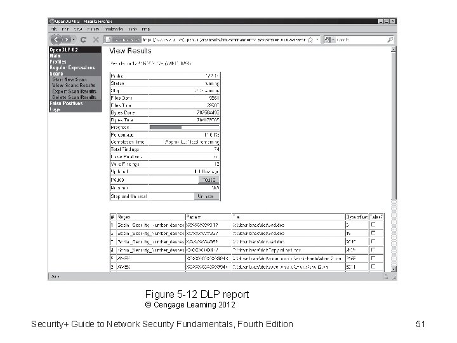
Task: Open the Main link in sidebar
Action: (55, 56)
